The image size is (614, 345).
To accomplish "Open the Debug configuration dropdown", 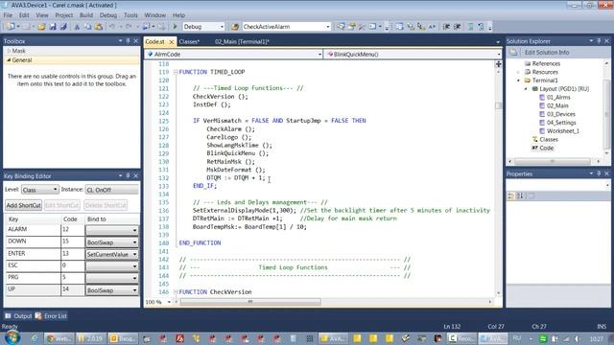I will 222,27.
